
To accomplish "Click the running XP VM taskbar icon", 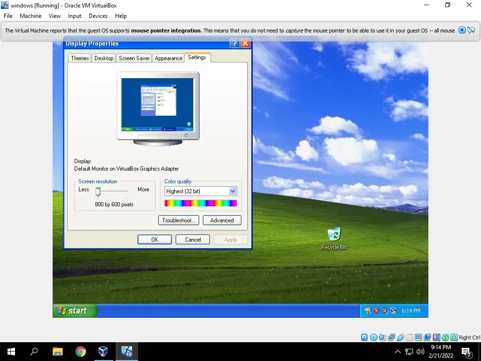I will [x=127, y=352].
